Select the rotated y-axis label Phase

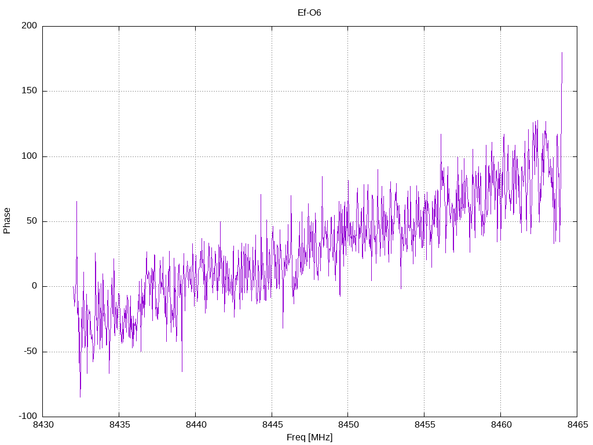pos(7,221)
